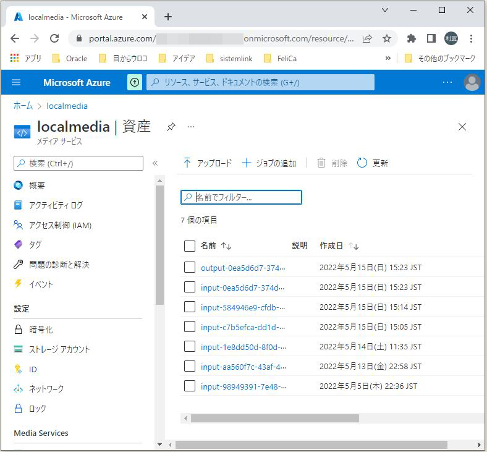Open Activity log (アクティビティ ログ)

(56, 205)
